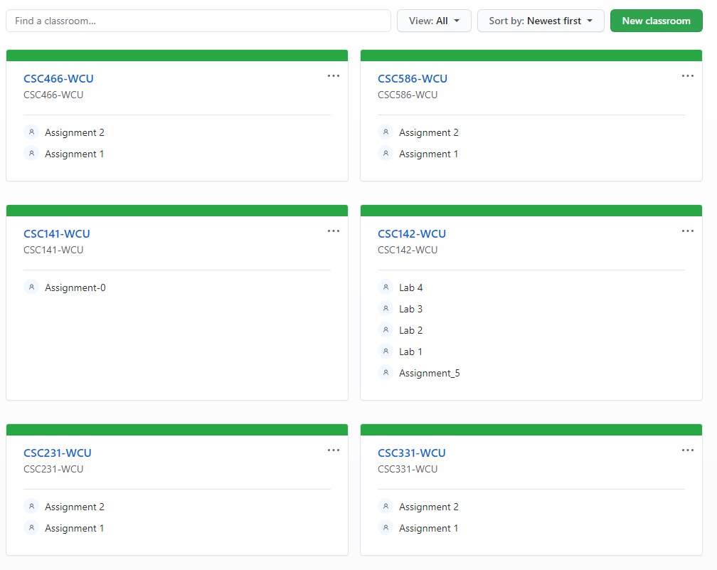Image resolution: width=717 pixels, height=570 pixels.
Task: Select Assignment 2 text in CSC231-WCU card
Action: tap(75, 507)
